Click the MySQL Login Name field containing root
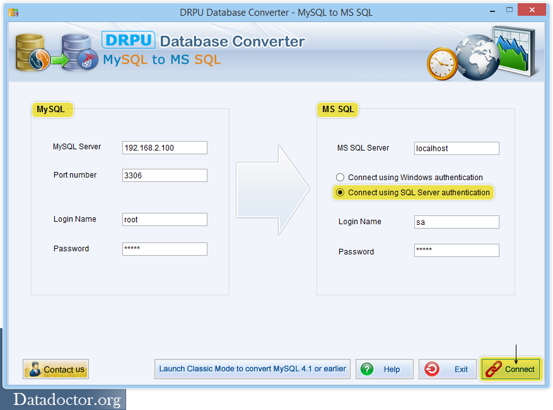 pos(165,219)
